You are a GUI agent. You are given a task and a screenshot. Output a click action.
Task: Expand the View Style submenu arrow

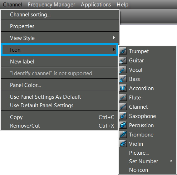(x=114, y=38)
